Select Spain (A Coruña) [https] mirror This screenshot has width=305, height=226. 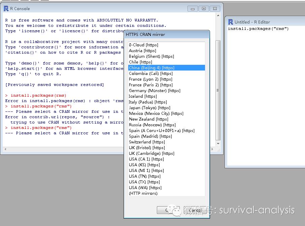pyautogui.click(x=167, y=131)
